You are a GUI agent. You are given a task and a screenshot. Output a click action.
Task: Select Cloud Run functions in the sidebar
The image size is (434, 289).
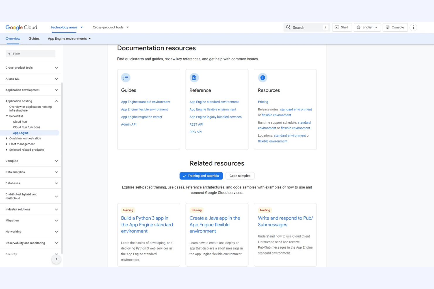click(x=27, y=127)
